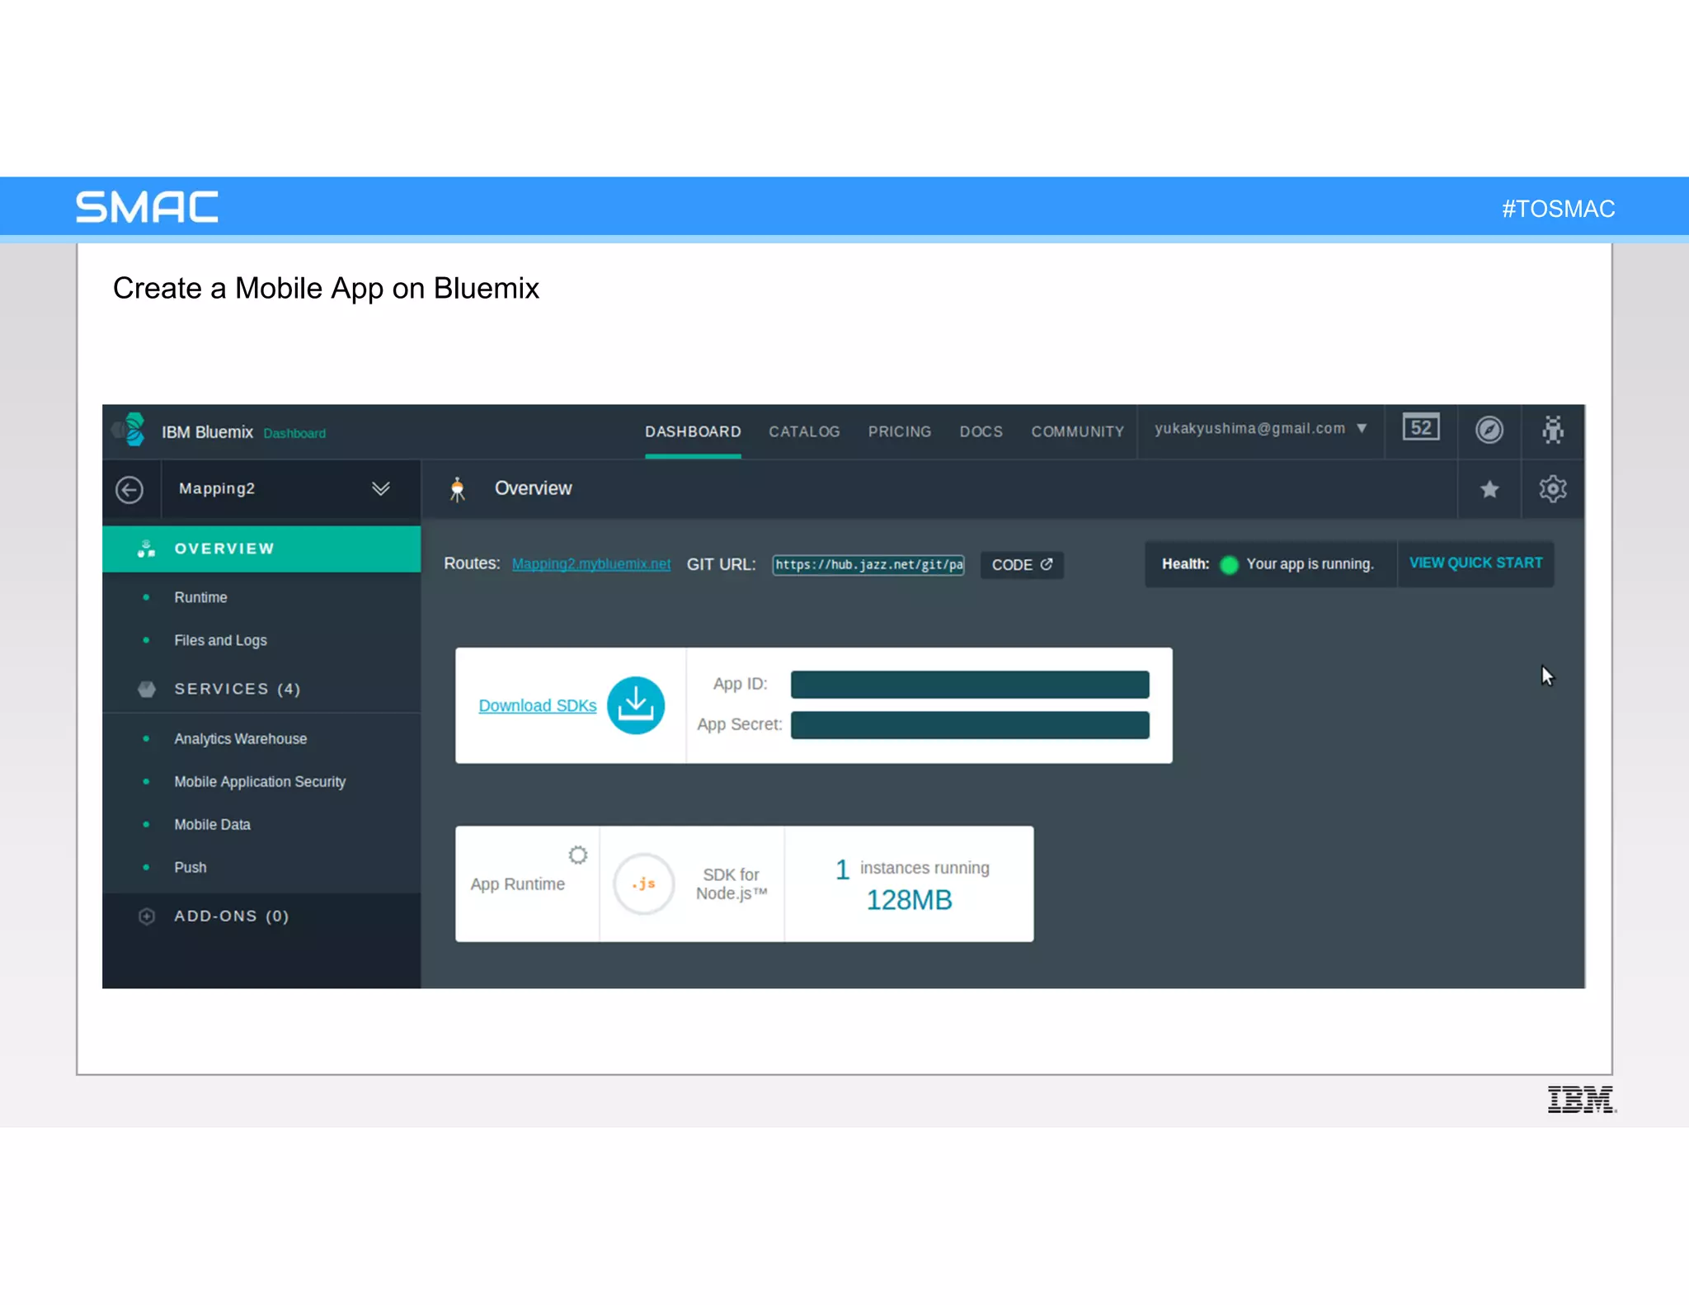Viewport: 1689px width, 1305px height.
Task: Click VIEW QUICK START
Action: (x=1475, y=563)
